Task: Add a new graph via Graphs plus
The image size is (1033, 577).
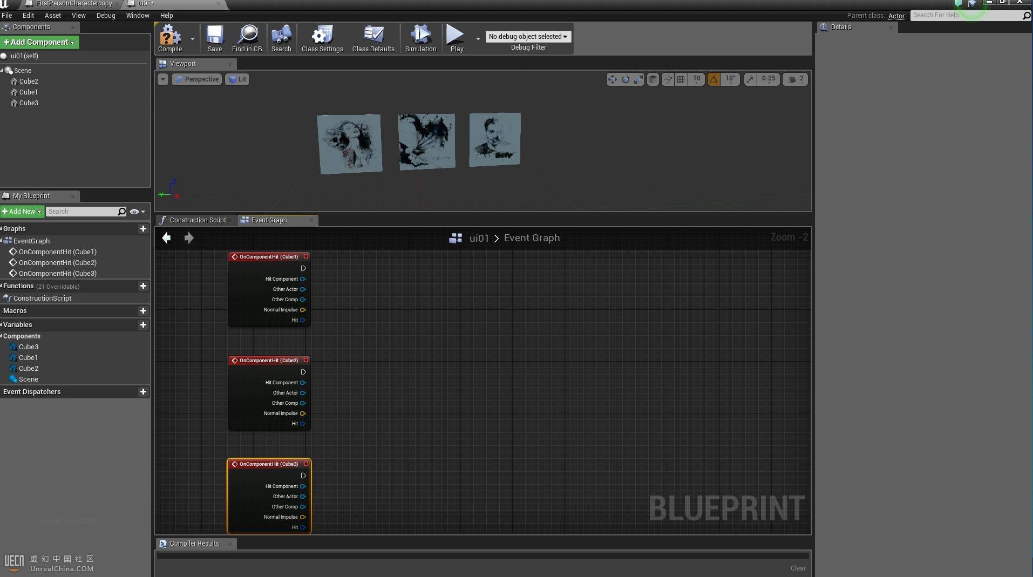Action: point(143,229)
